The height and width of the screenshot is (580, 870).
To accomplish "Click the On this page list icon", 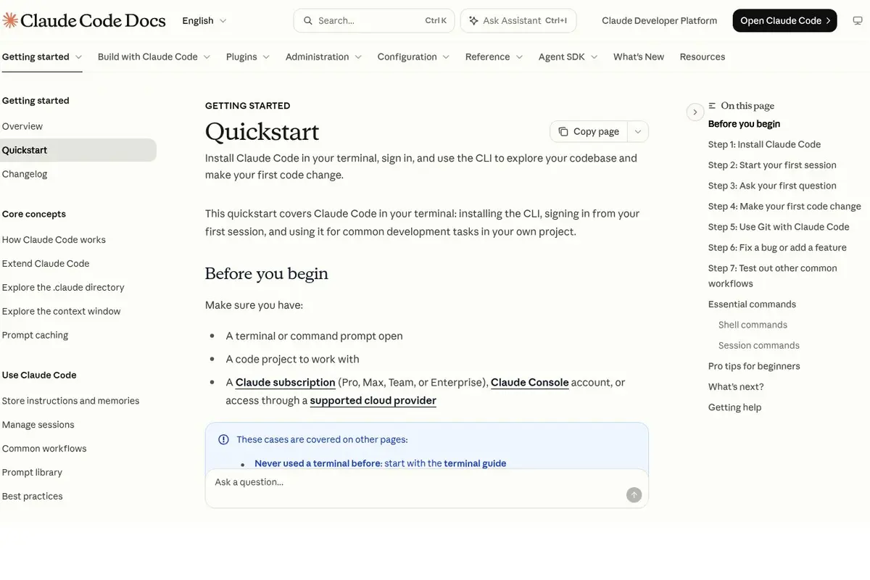I will (712, 106).
